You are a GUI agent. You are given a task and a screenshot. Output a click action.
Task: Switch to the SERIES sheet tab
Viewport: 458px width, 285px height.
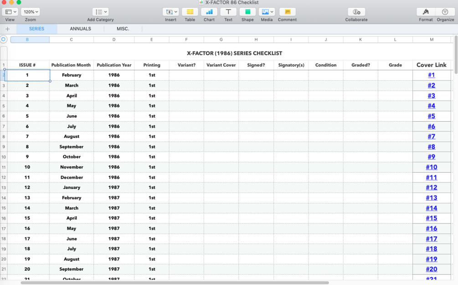click(x=36, y=29)
